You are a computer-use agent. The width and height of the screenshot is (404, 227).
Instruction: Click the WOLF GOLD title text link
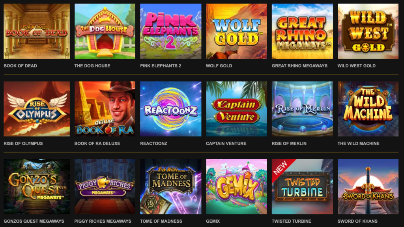219,66
